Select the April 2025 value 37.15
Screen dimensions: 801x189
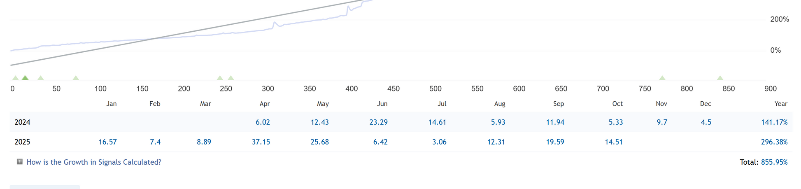[261, 142]
